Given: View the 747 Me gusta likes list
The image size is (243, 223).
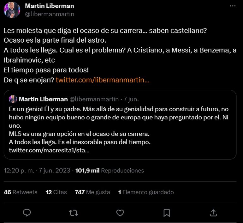Looking at the screenshot, I should pos(92,192).
